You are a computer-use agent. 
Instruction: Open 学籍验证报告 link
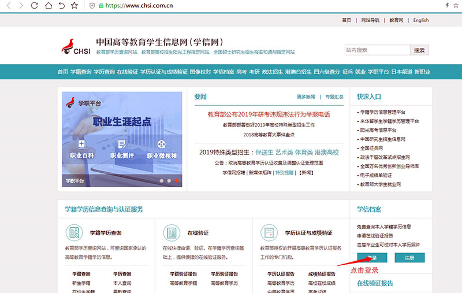pyautogui.click(x=183, y=274)
